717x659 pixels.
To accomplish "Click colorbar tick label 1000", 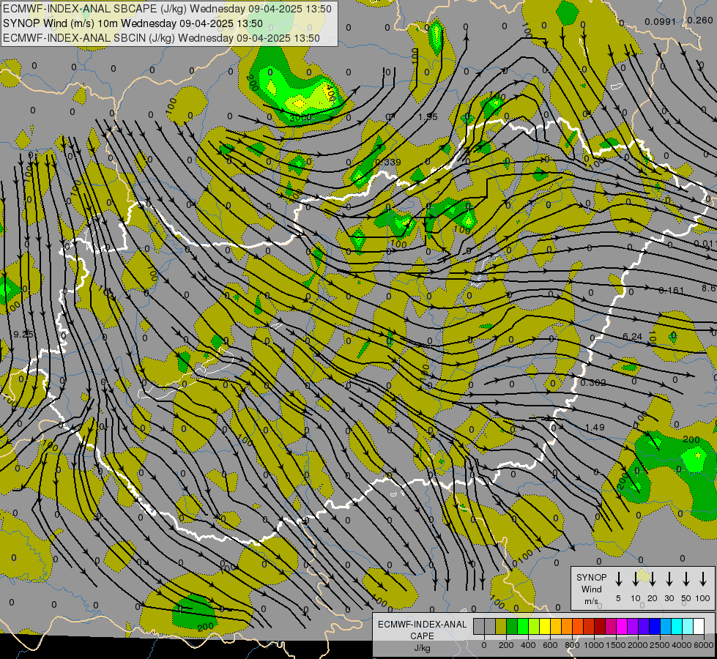I will pos(594,645).
